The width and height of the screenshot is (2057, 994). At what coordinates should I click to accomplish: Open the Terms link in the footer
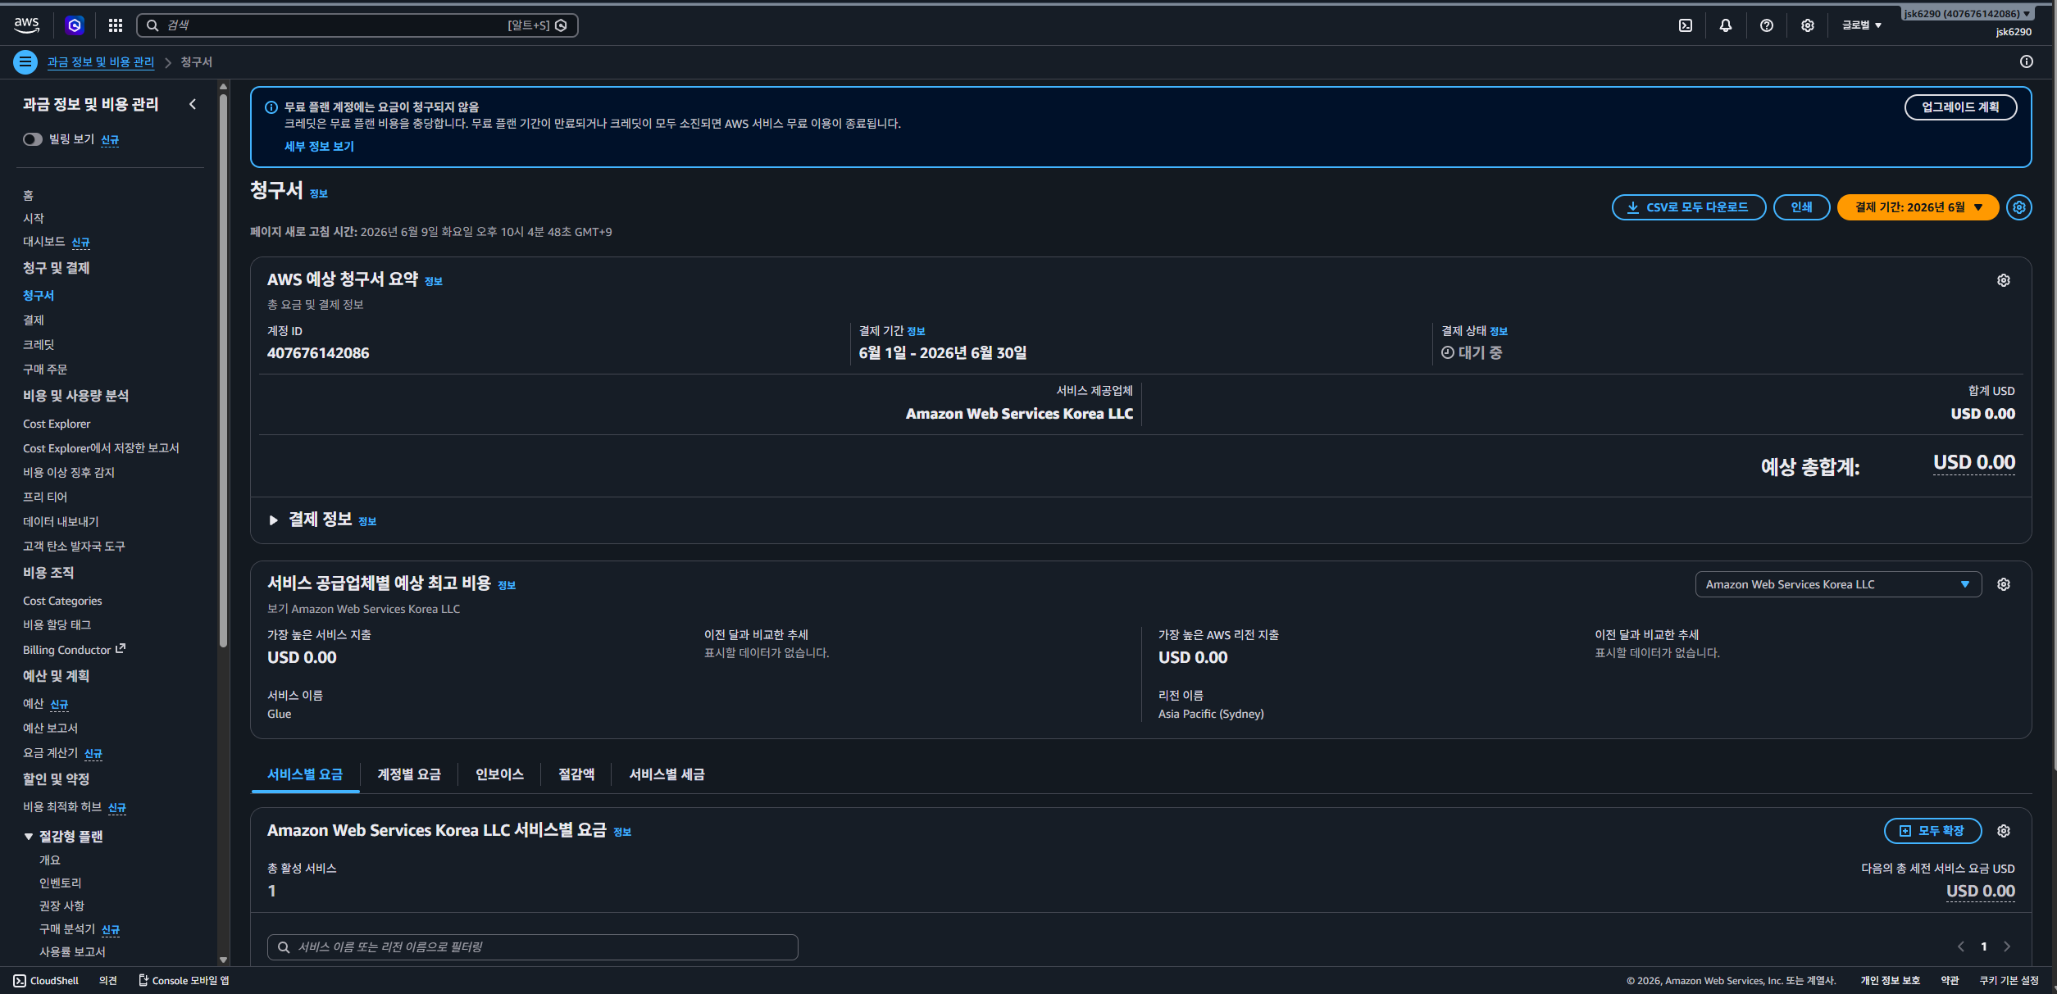[x=1950, y=981]
